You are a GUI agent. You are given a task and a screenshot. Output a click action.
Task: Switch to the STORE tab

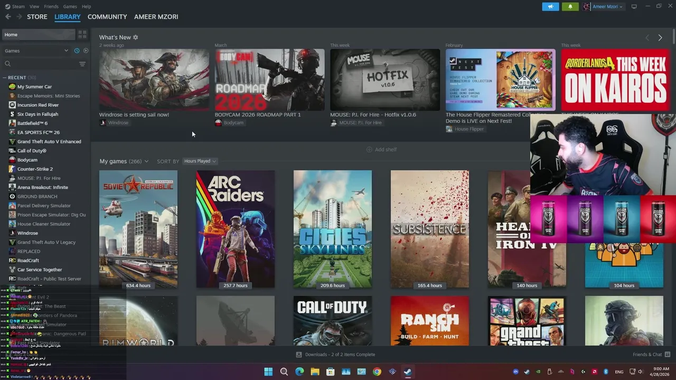coord(37,17)
